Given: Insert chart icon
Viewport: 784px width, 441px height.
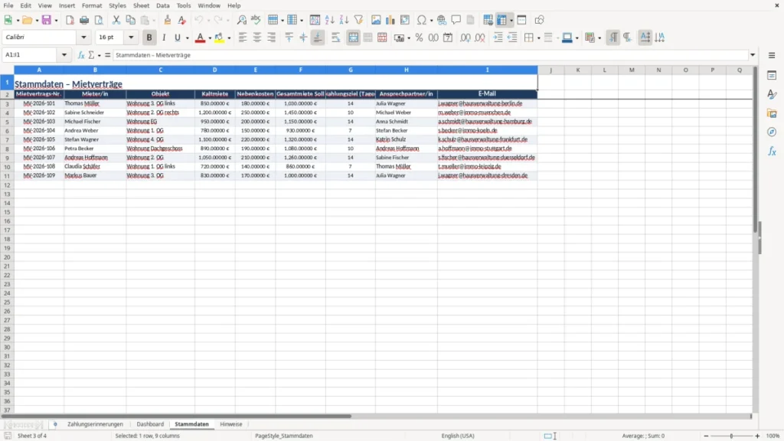Looking at the screenshot, I should pos(390,20).
